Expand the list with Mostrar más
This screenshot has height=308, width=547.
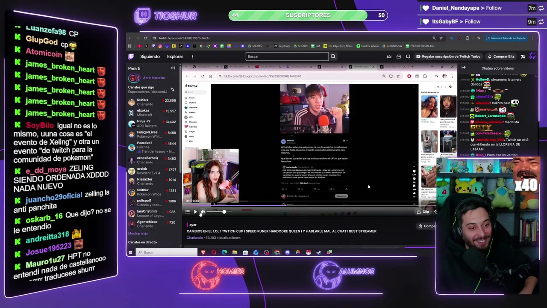pyautogui.click(x=138, y=234)
